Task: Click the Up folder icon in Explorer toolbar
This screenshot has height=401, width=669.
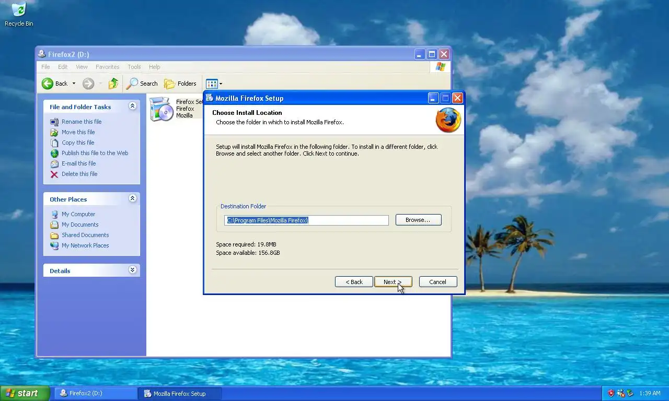Action: click(x=113, y=84)
